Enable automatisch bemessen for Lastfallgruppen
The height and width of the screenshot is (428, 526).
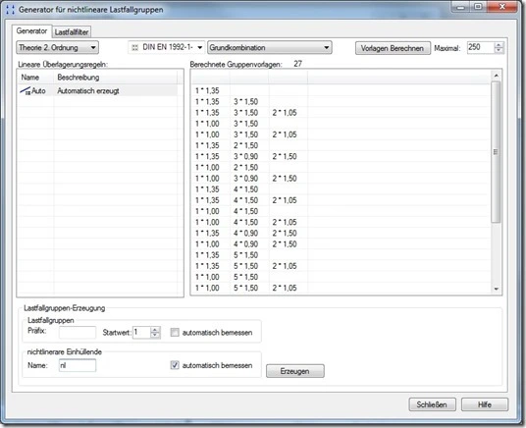175,333
